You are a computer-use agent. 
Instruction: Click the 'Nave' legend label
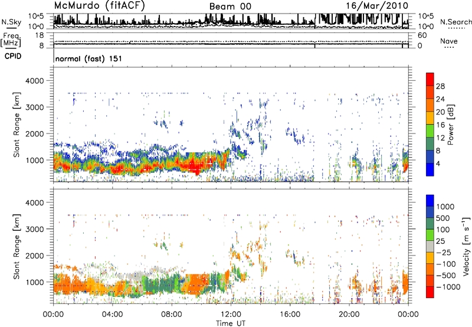pos(449,41)
